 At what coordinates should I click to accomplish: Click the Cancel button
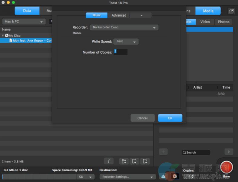tap(143, 118)
